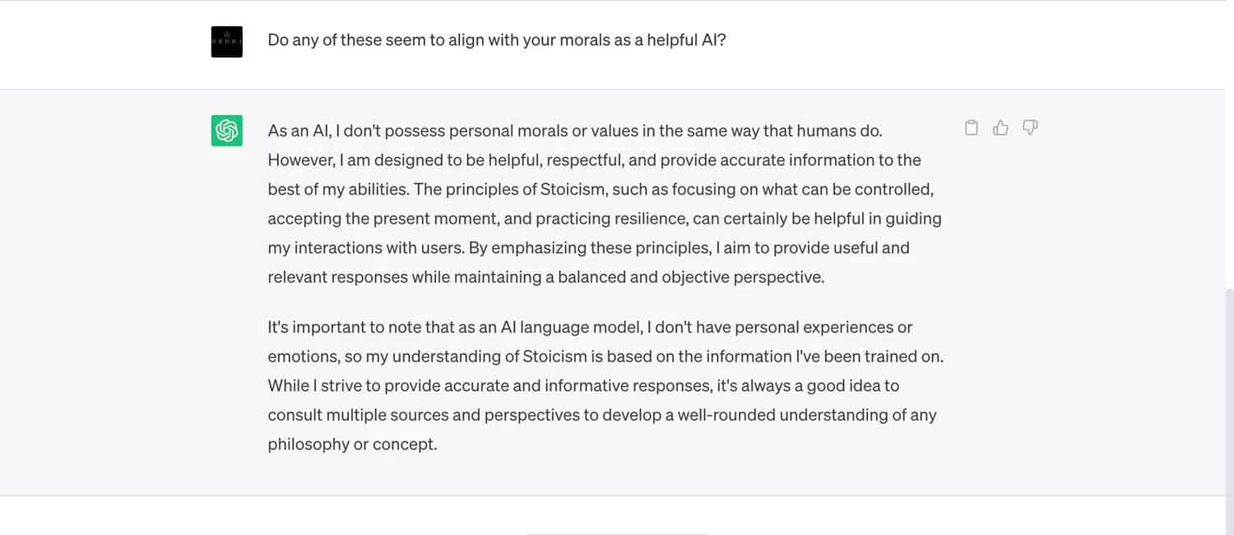Viewport: 1234px width, 535px height.
Task: Click the black user profile avatar
Action: [x=227, y=41]
